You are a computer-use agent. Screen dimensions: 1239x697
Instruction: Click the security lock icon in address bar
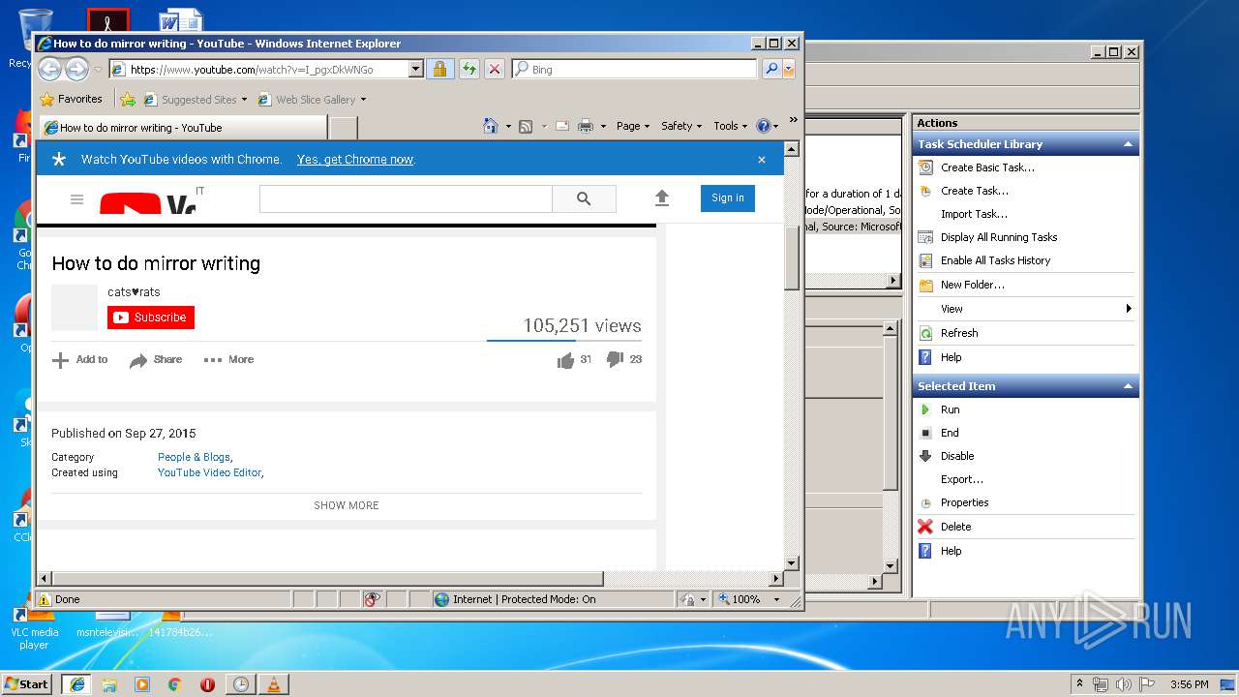click(x=439, y=69)
